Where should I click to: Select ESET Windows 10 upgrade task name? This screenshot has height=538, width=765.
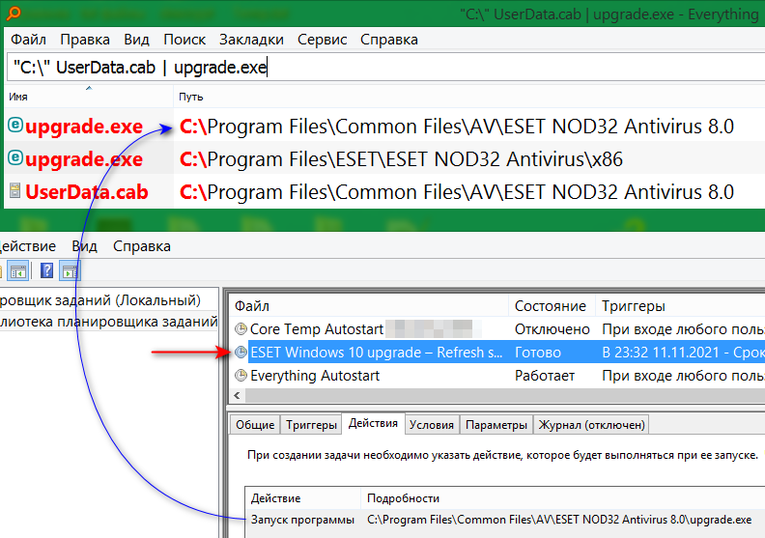point(376,353)
